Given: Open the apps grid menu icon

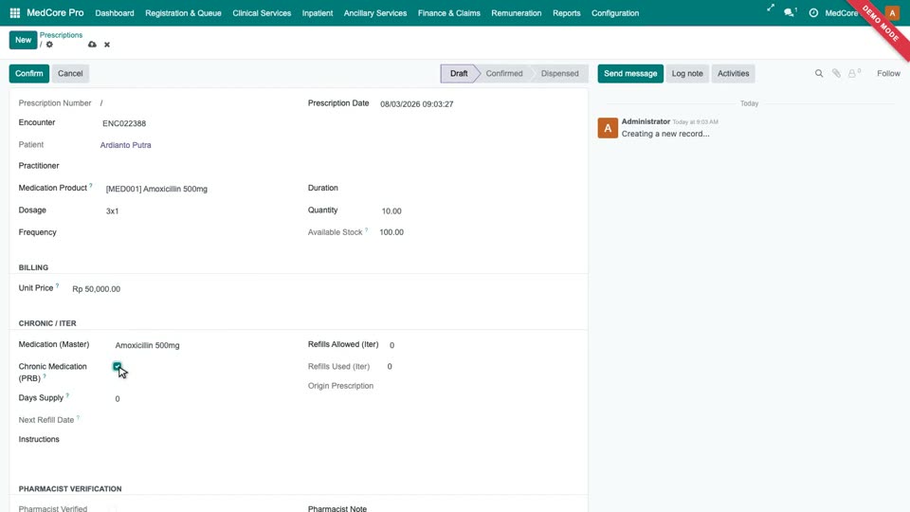Looking at the screenshot, I should 15,12.
